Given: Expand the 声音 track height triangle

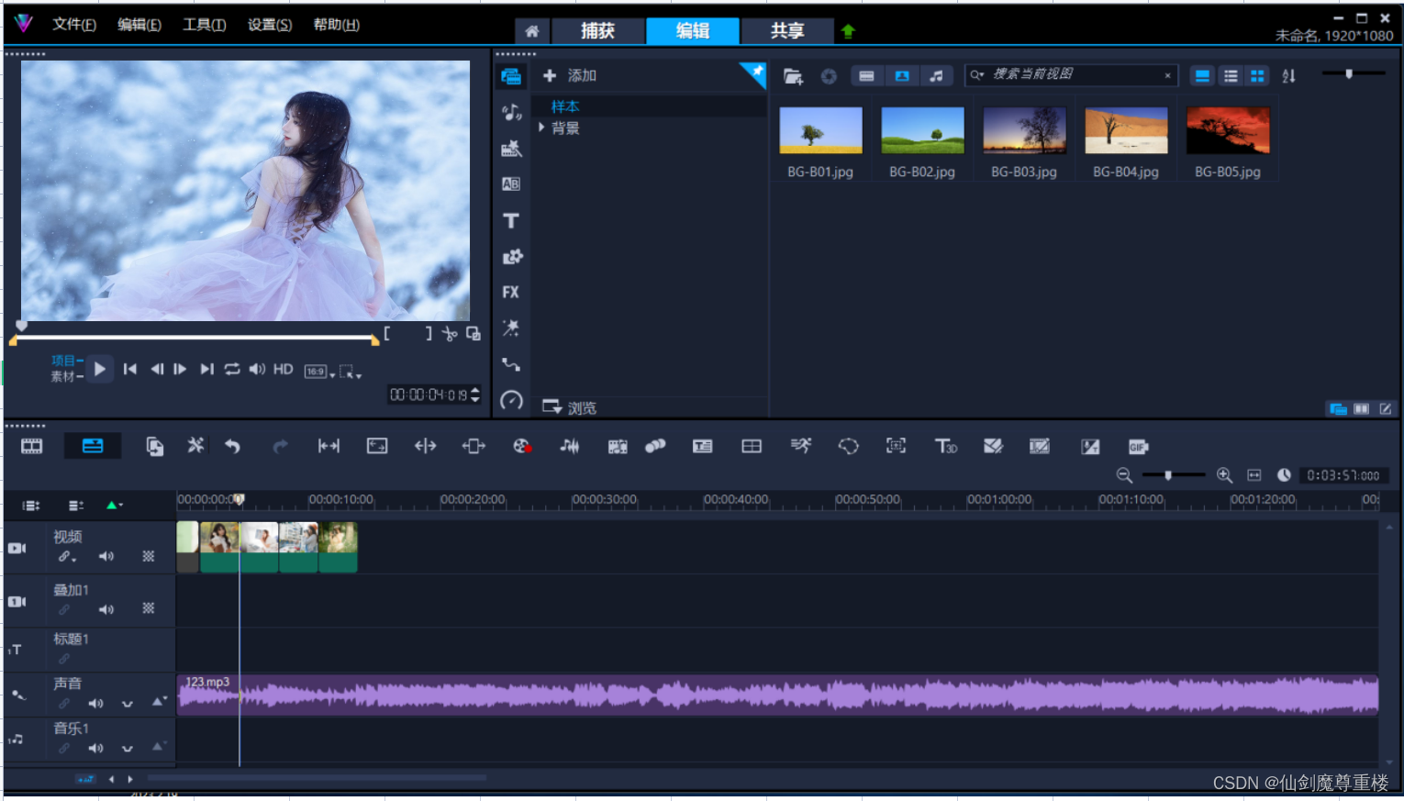Looking at the screenshot, I should 158,702.
